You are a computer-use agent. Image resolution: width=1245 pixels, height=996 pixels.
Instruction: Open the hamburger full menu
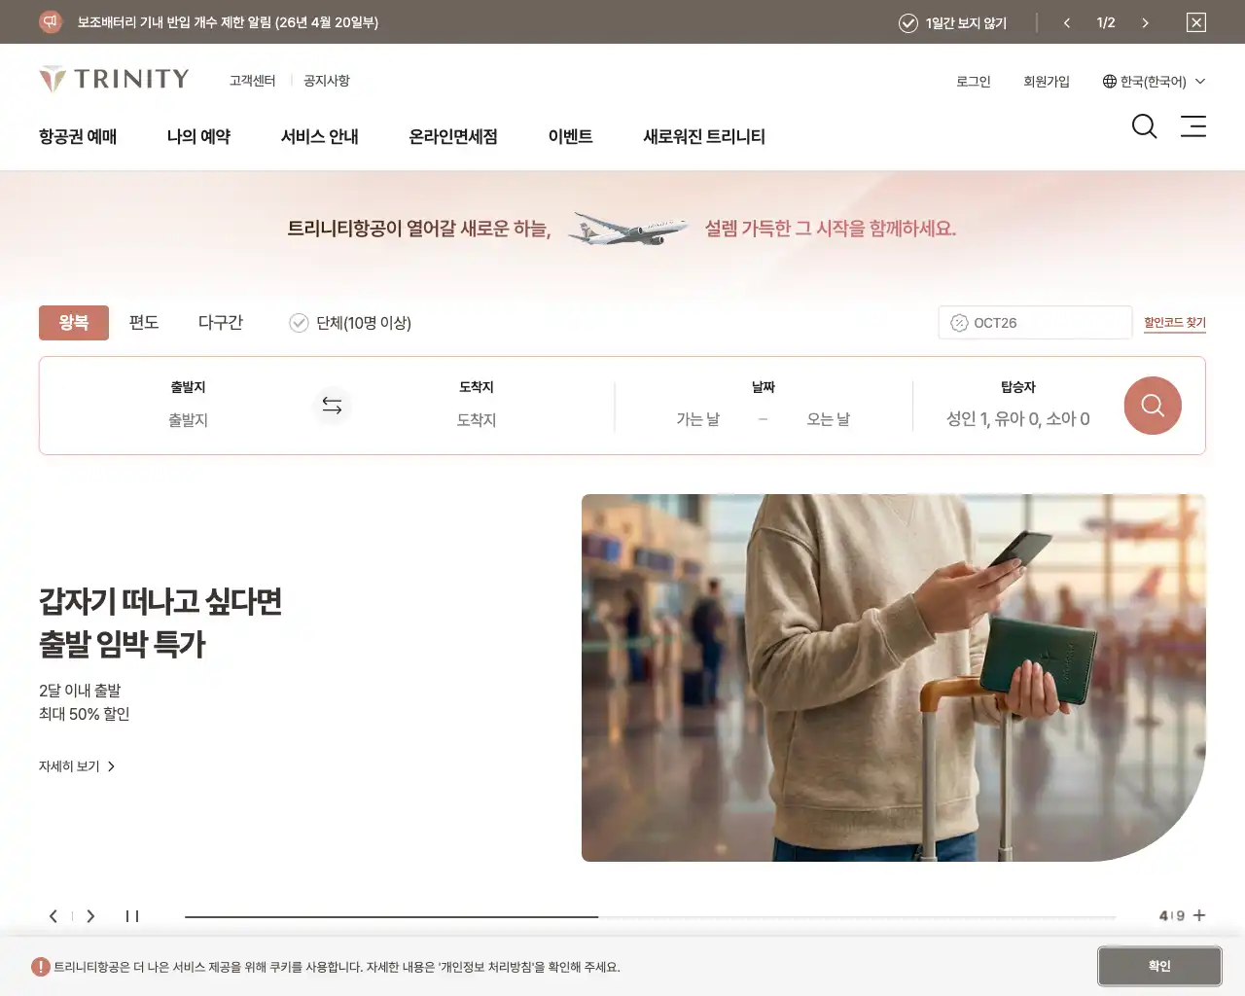tap(1193, 125)
